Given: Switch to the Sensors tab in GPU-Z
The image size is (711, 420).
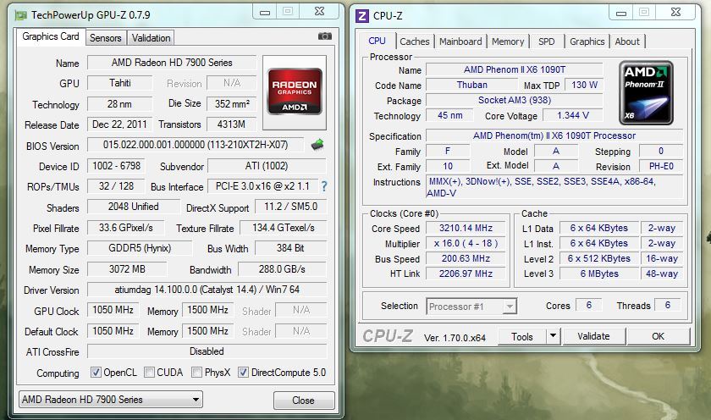Looking at the screenshot, I should (106, 38).
